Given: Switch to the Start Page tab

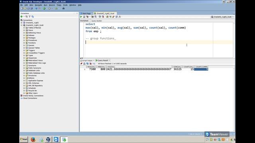Looking at the screenshot, I should click(x=86, y=14).
